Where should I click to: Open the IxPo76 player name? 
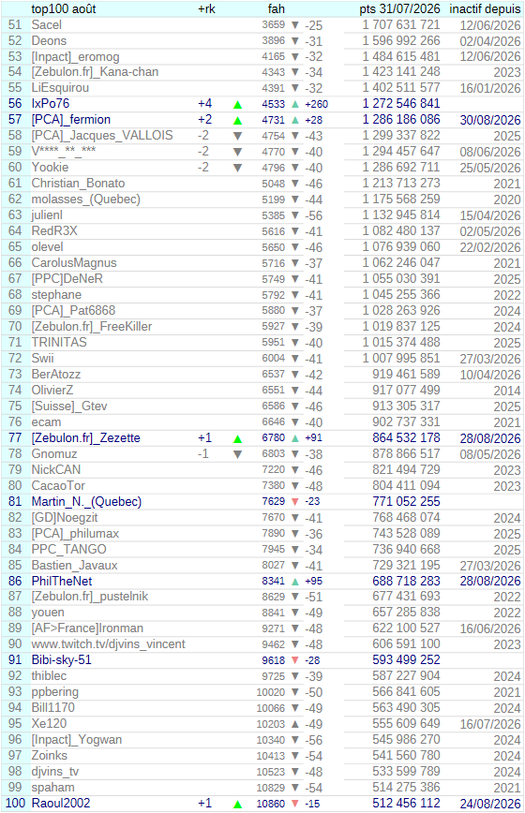(x=51, y=104)
